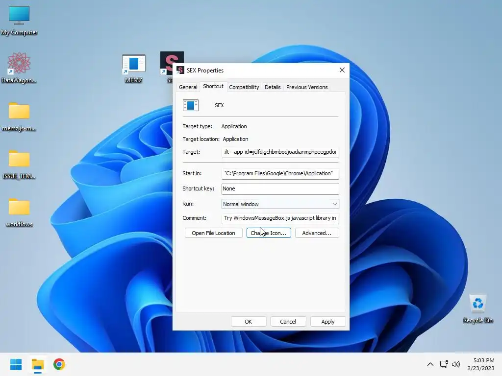The width and height of the screenshot is (502, 376).
Task: Open My Computer desktop icon
Action: point(19,20)
